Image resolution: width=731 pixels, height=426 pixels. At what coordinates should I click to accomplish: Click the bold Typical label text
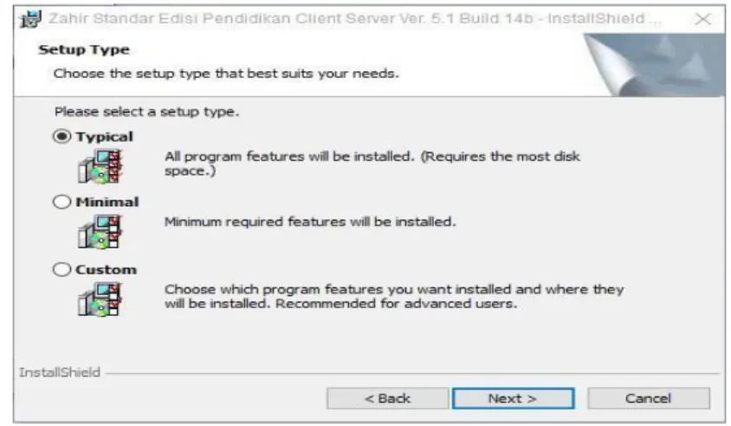(105, 137)
